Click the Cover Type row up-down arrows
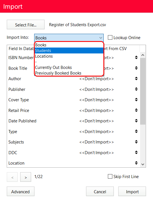This screenshot has width=153, height=200. [136, 100]
